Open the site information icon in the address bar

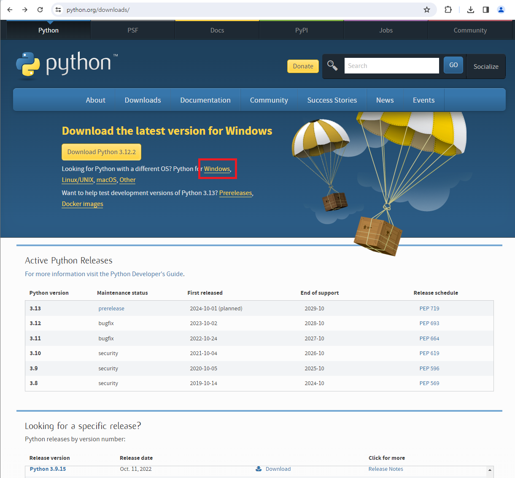pyautogui.click(x=59, y=10)
